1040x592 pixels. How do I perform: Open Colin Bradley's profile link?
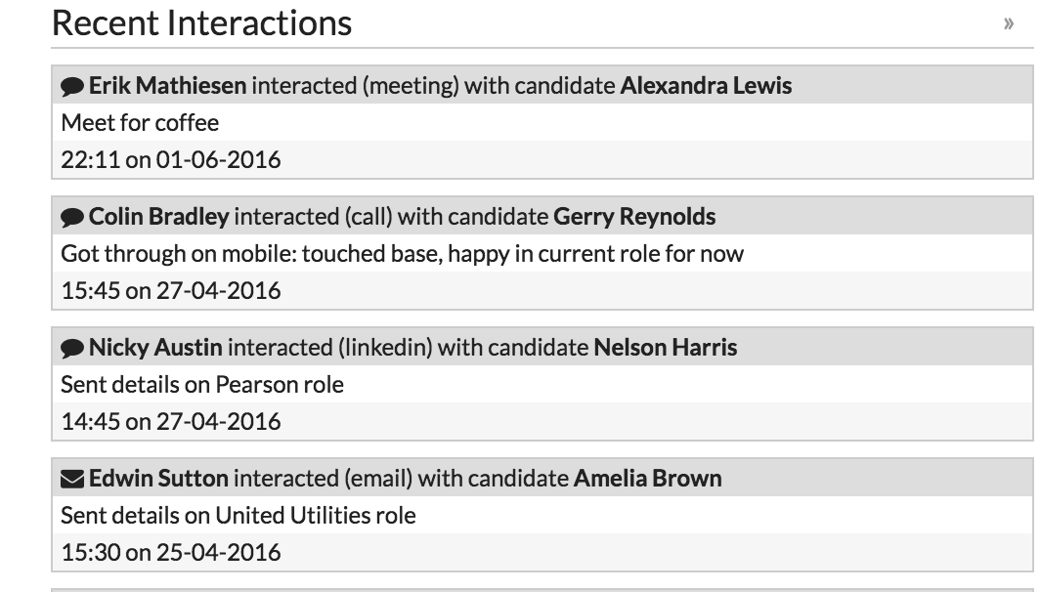159,216
